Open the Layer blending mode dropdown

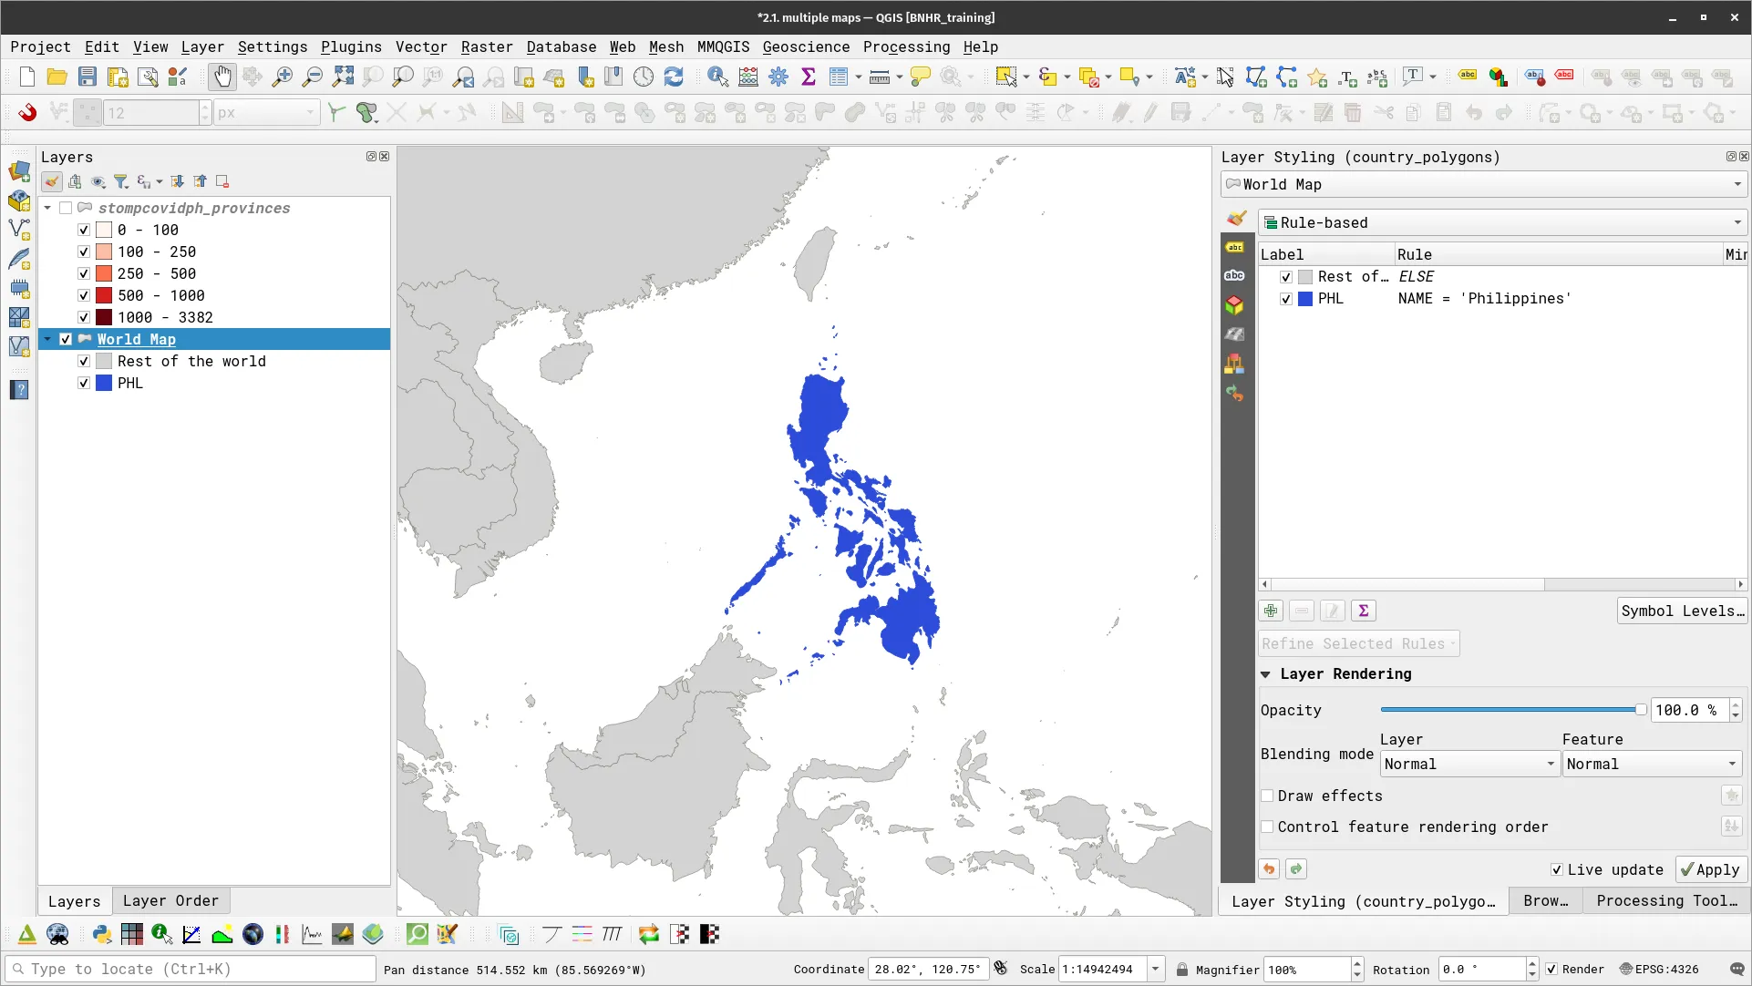(x=1469, y=764)
